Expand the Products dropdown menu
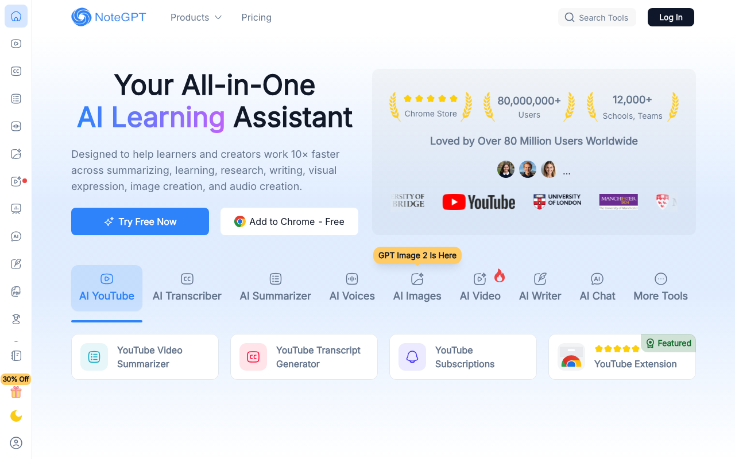Viewport: 735px width, 459px height. (x=196, y=17)
